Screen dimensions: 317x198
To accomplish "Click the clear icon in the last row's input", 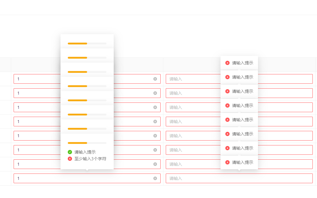I will (155, 178).
